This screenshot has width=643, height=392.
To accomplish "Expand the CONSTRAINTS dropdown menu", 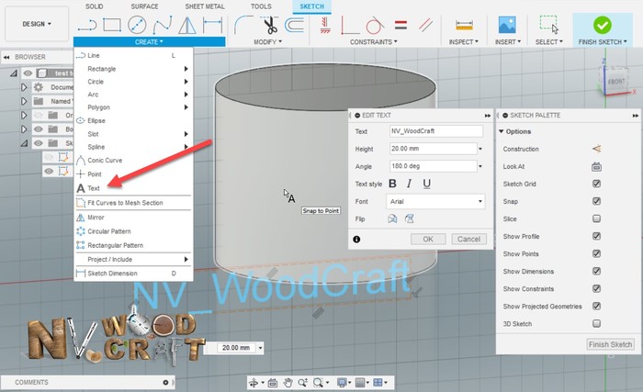I will coord(373,41).
